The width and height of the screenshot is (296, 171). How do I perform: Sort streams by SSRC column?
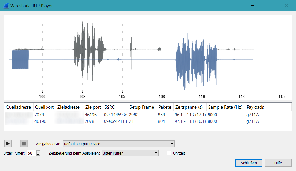(x=115, y=107)
